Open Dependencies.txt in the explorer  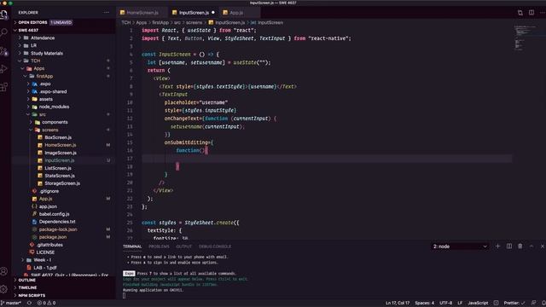pos(57,222)
